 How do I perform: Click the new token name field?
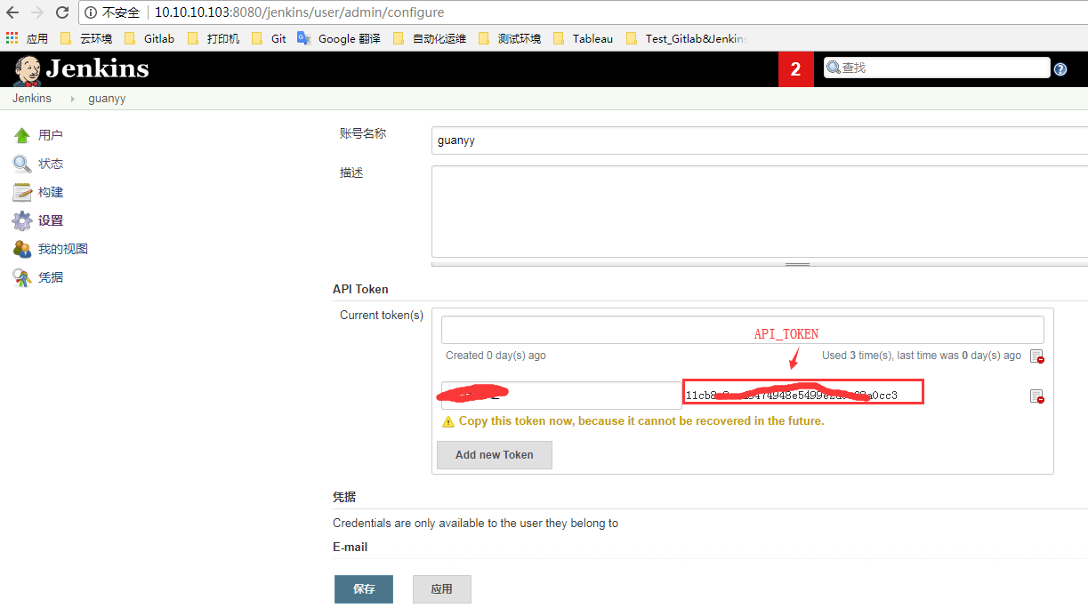[561, 396]
